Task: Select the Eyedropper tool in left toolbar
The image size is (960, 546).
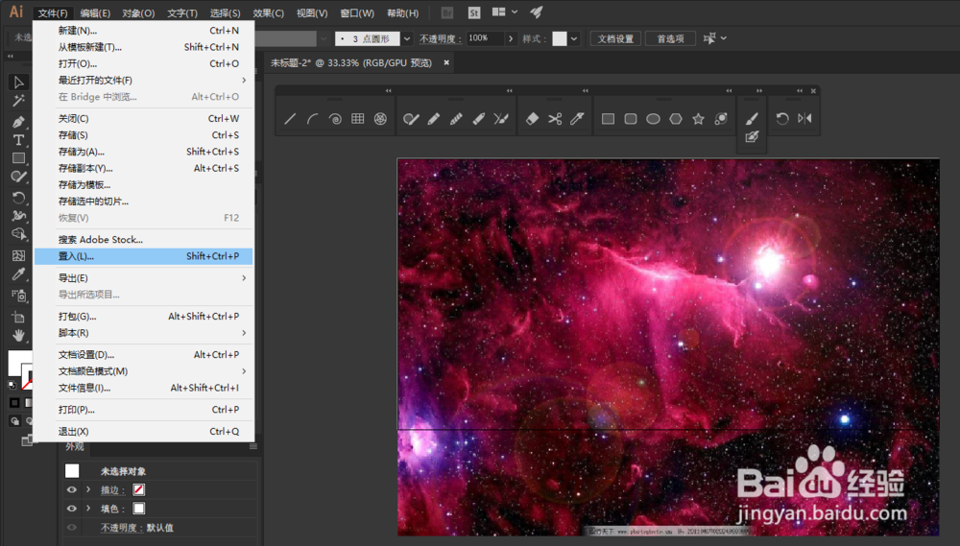Action: pyautogui.click(x=18, y=274)
